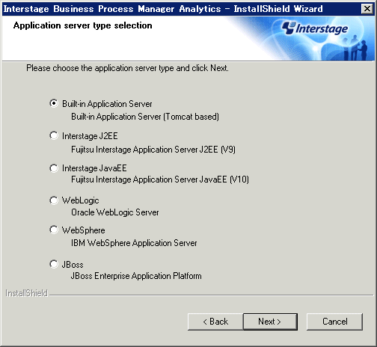The width and height of the screenshot is (377, 347).
Task: Click the 'Oracle WebLogic Server' description text
Action: (x=115, y=212)
